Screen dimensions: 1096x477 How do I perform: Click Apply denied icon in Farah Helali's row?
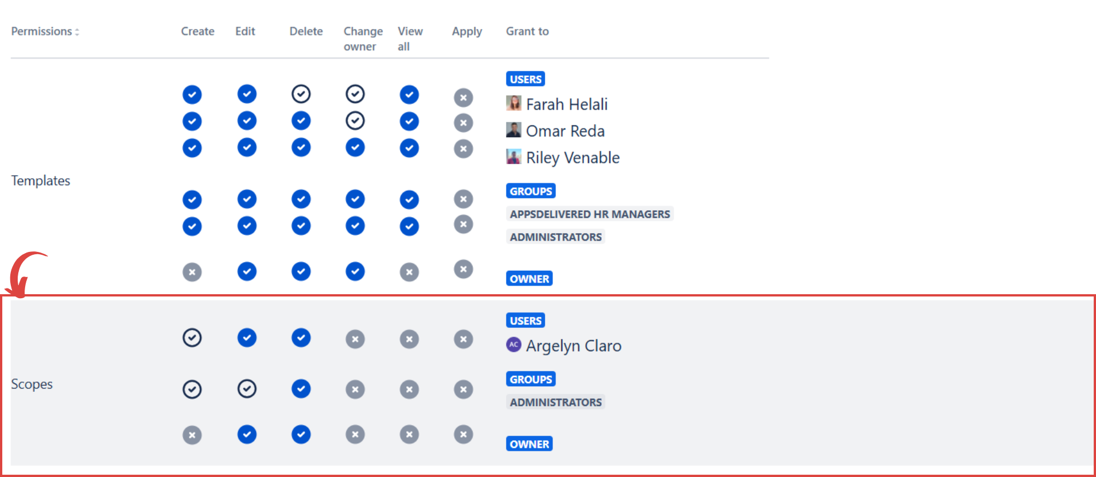pos(463,98)
